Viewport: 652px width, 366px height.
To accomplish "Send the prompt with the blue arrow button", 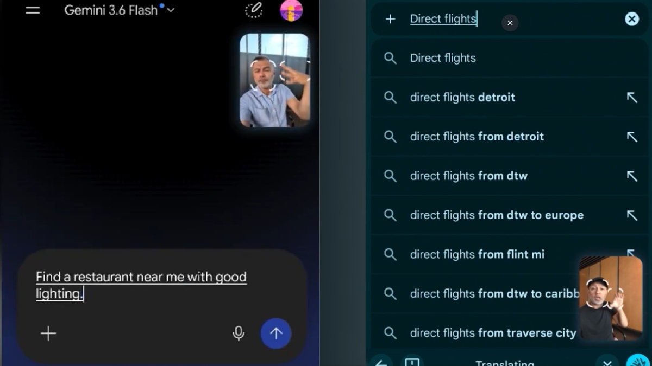I will pos(276,333).
